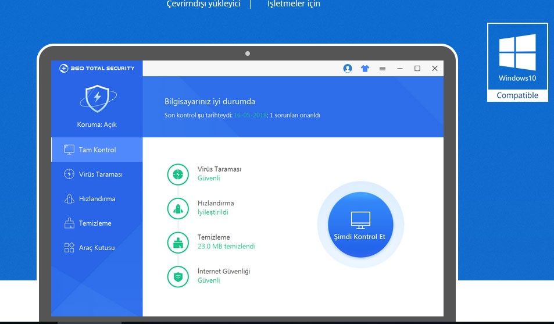Open the user account profile icon

348,68
